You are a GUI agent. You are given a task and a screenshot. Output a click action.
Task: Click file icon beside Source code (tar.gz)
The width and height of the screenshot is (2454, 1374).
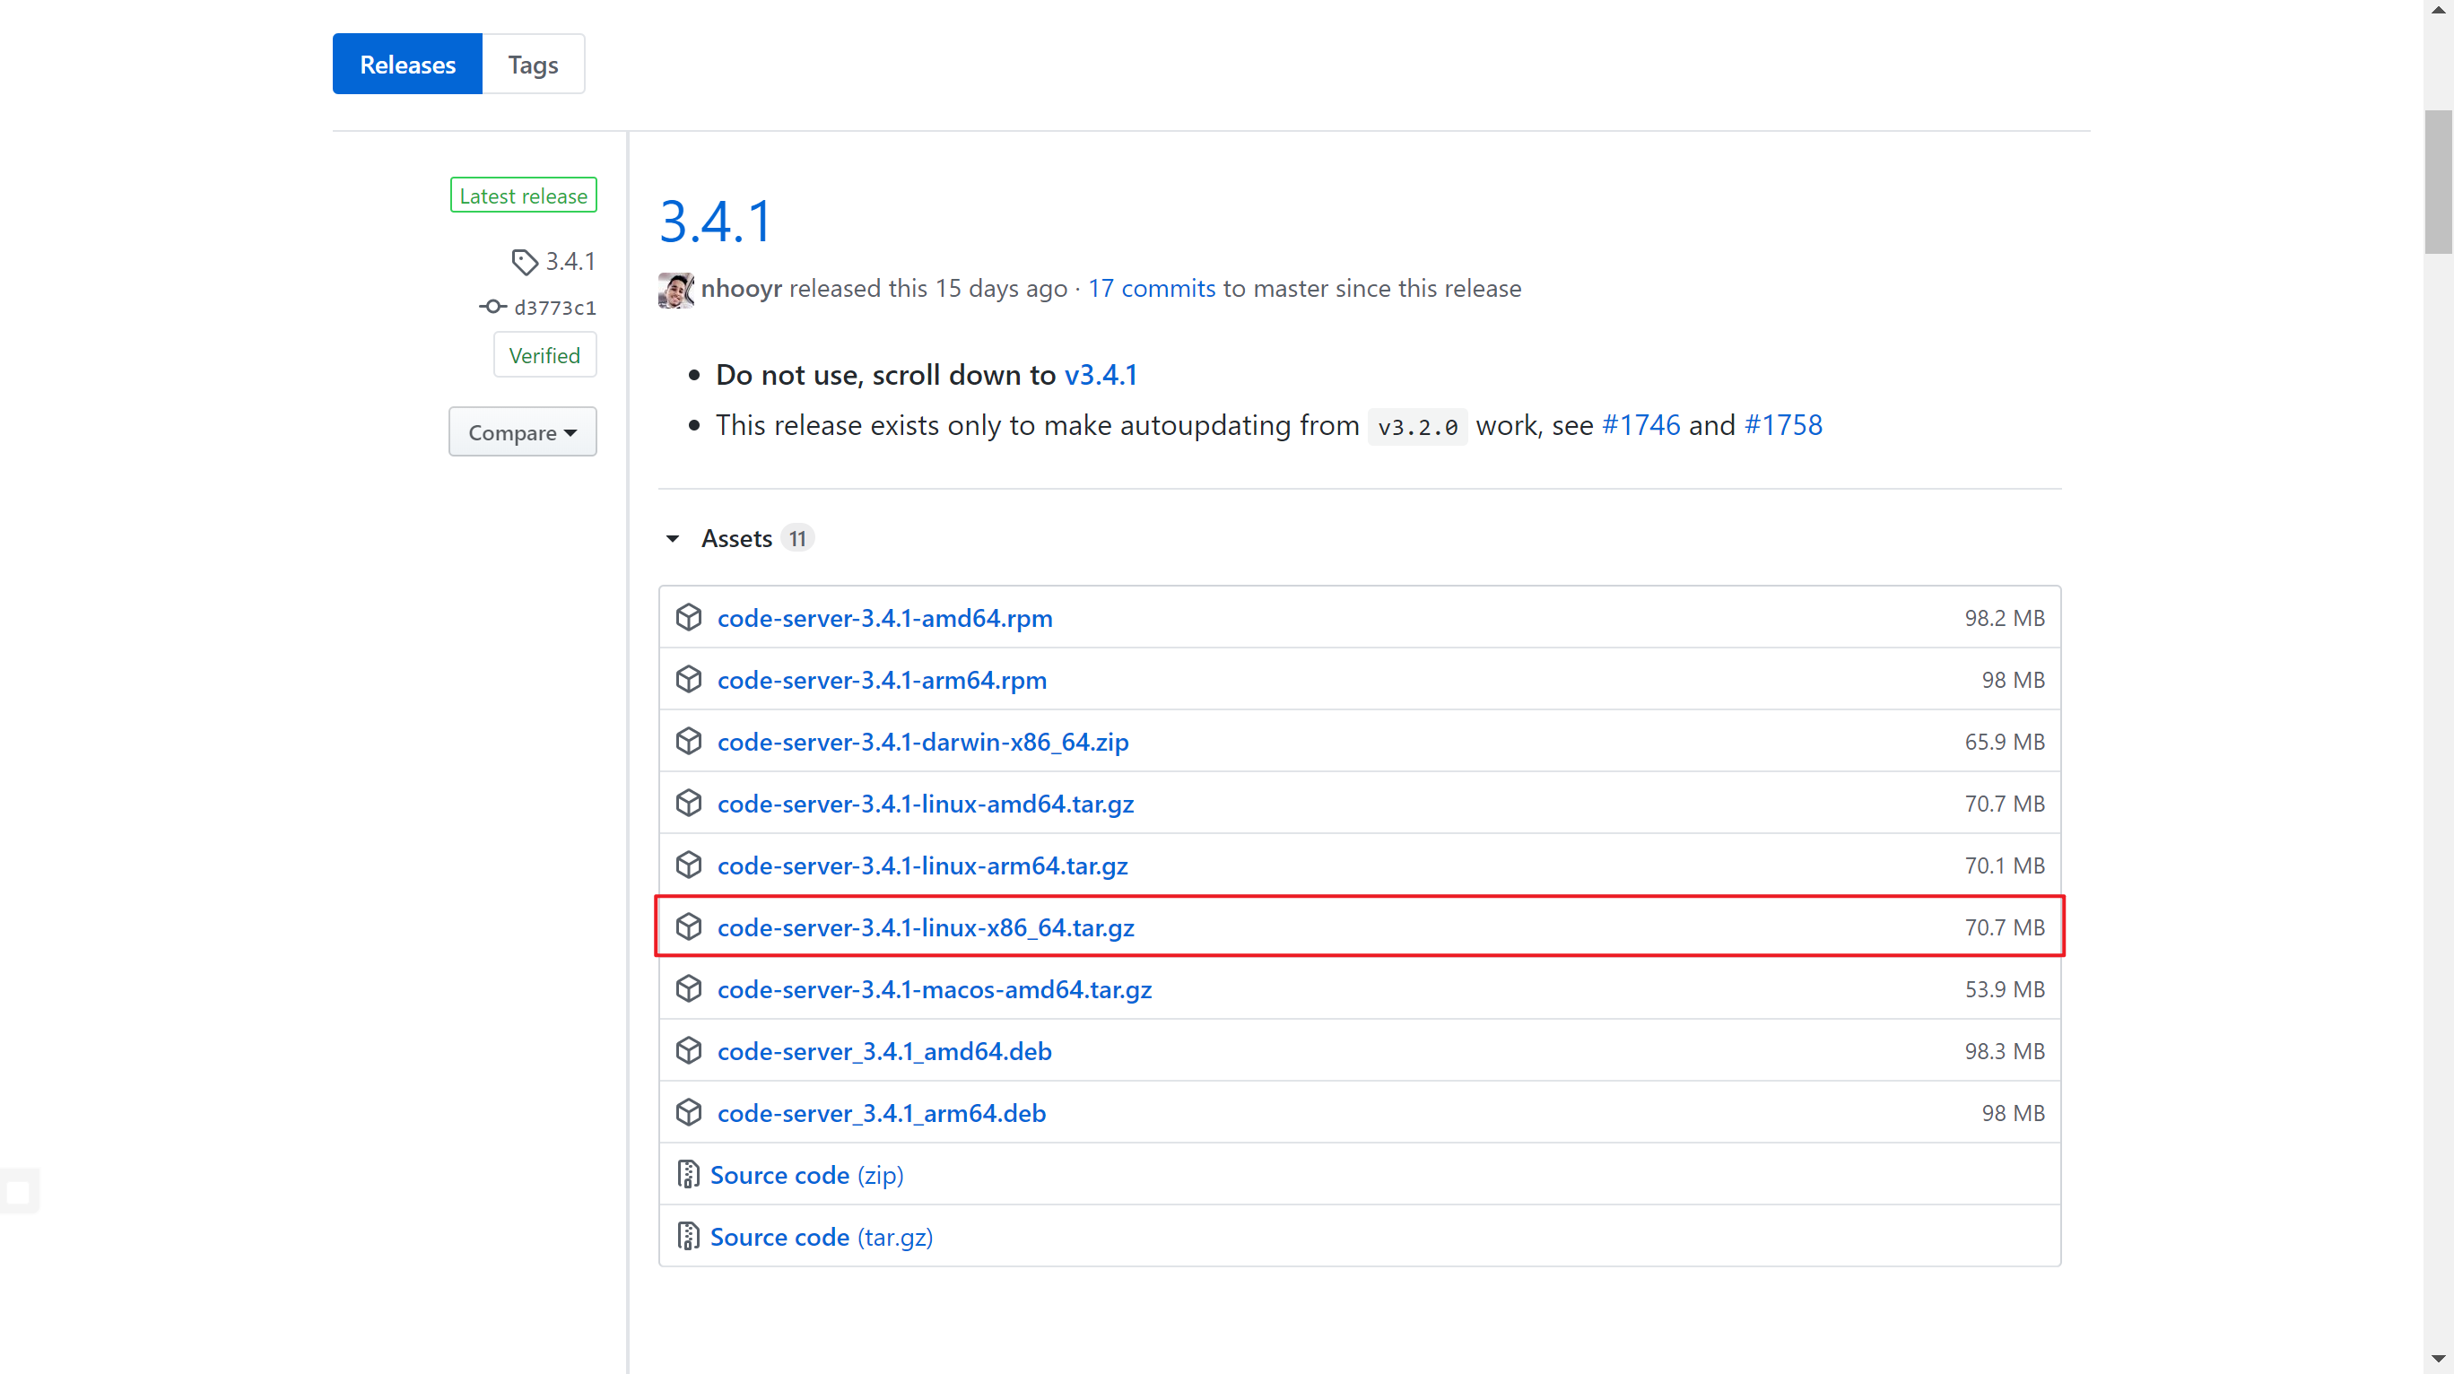[x=688, y=1236]
